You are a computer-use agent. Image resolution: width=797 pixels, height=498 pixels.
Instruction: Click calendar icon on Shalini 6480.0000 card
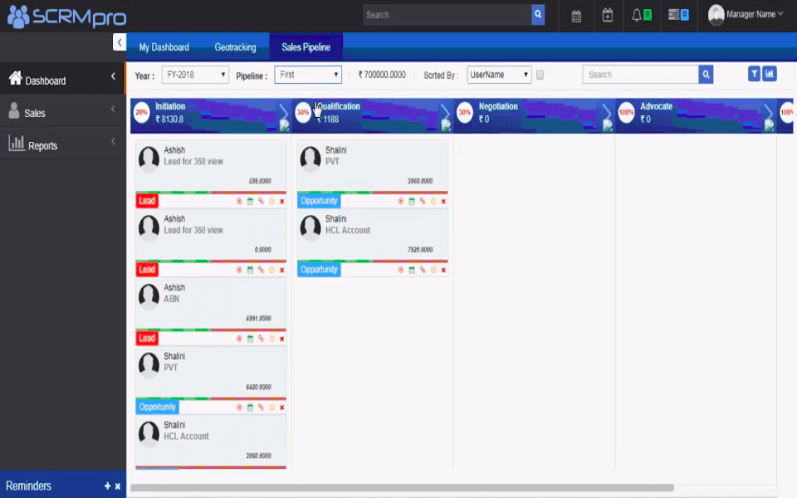coord(250,407)
